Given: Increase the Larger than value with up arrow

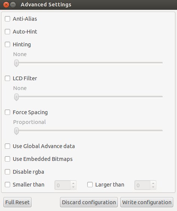Looking at the screenshot, I should tap(153, 183).
